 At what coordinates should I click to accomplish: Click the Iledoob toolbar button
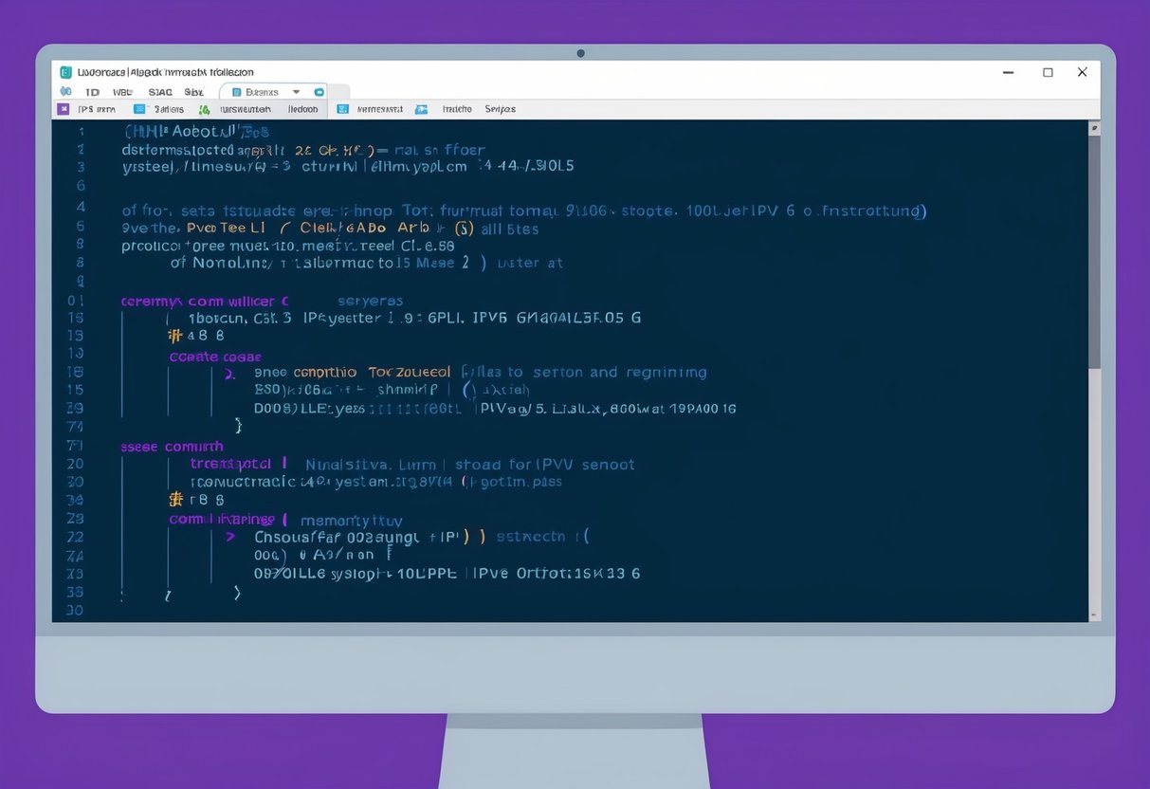302,109
